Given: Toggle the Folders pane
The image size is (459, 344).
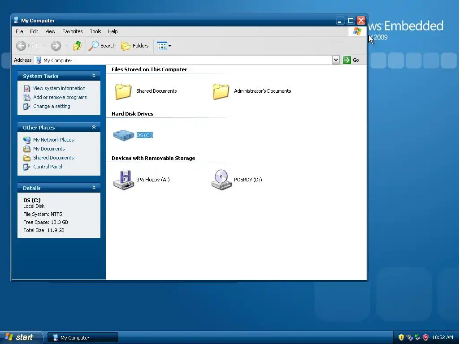Looking at the screenshot, I should pos(135,46).
